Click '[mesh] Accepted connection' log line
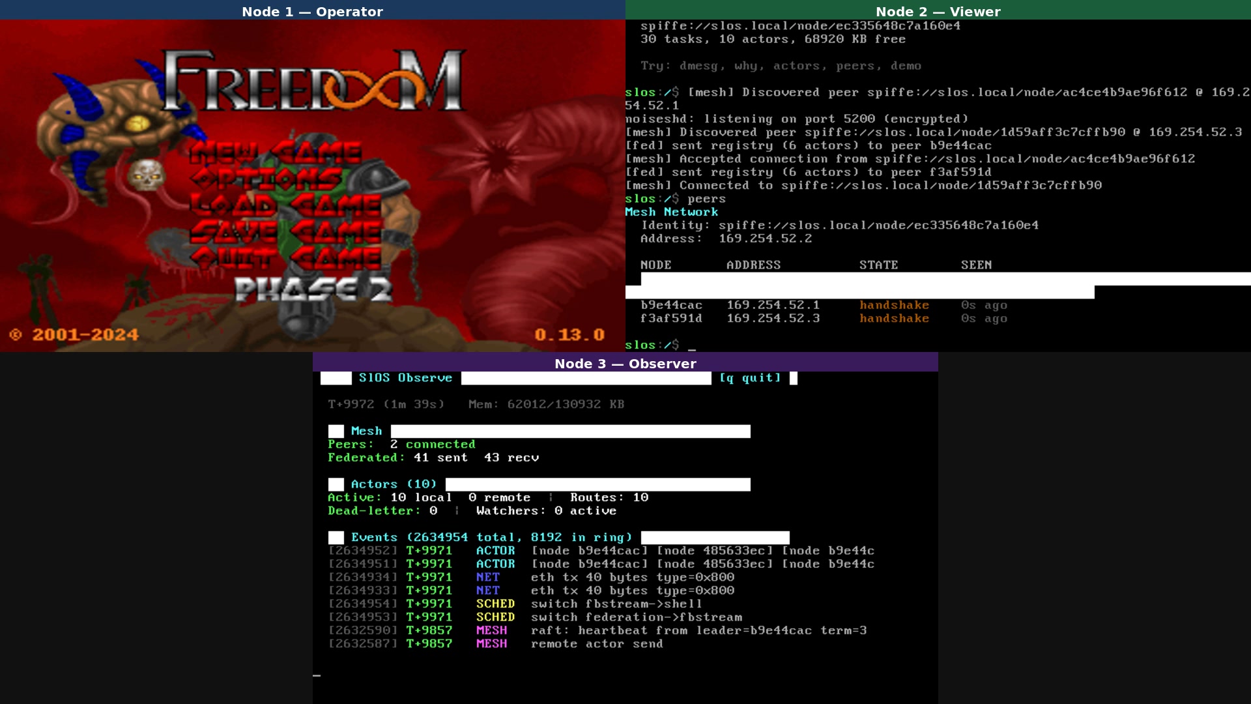This screenshot has width=1251, height=704. click(910, 159)
